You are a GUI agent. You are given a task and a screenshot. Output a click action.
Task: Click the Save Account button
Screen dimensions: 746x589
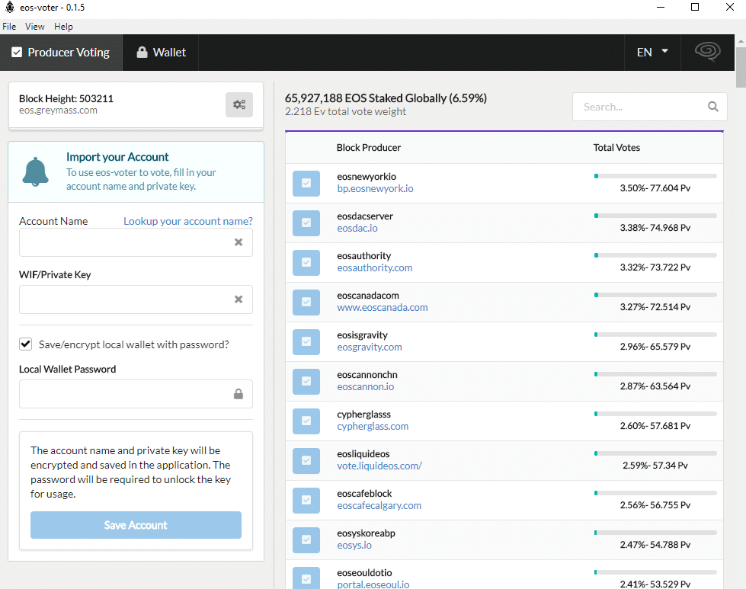(x=136, y=525)
